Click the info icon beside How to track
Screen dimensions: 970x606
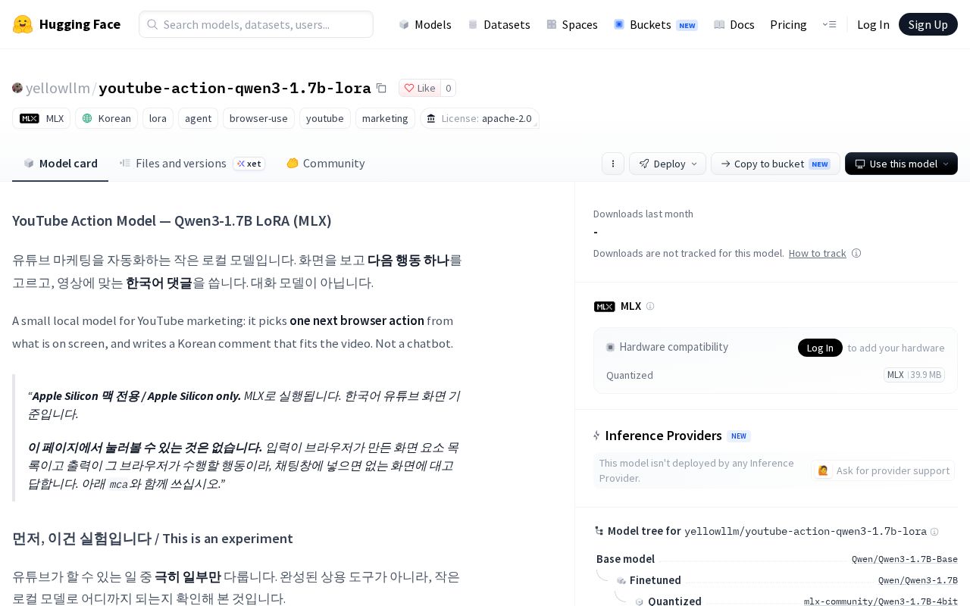856,253
